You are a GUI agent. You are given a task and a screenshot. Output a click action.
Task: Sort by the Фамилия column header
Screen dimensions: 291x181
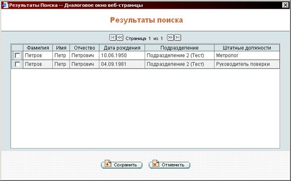click(37, 48)
